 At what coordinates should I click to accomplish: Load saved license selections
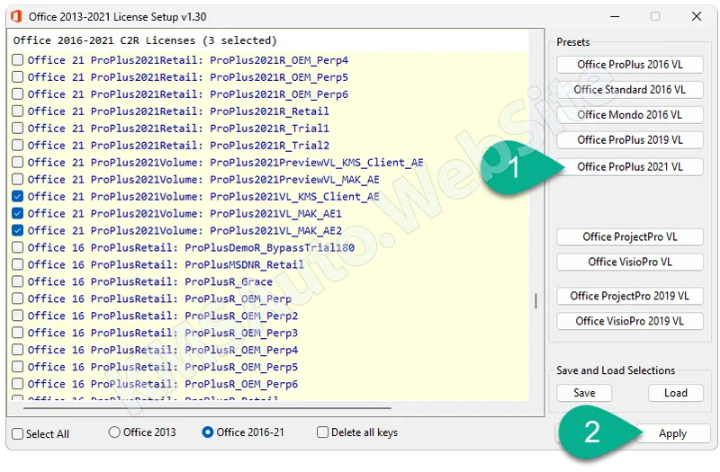(x=675, y=393)
